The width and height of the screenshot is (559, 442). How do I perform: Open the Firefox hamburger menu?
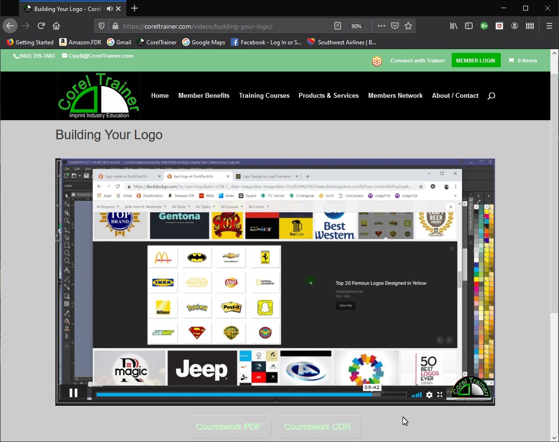[549, 26]
